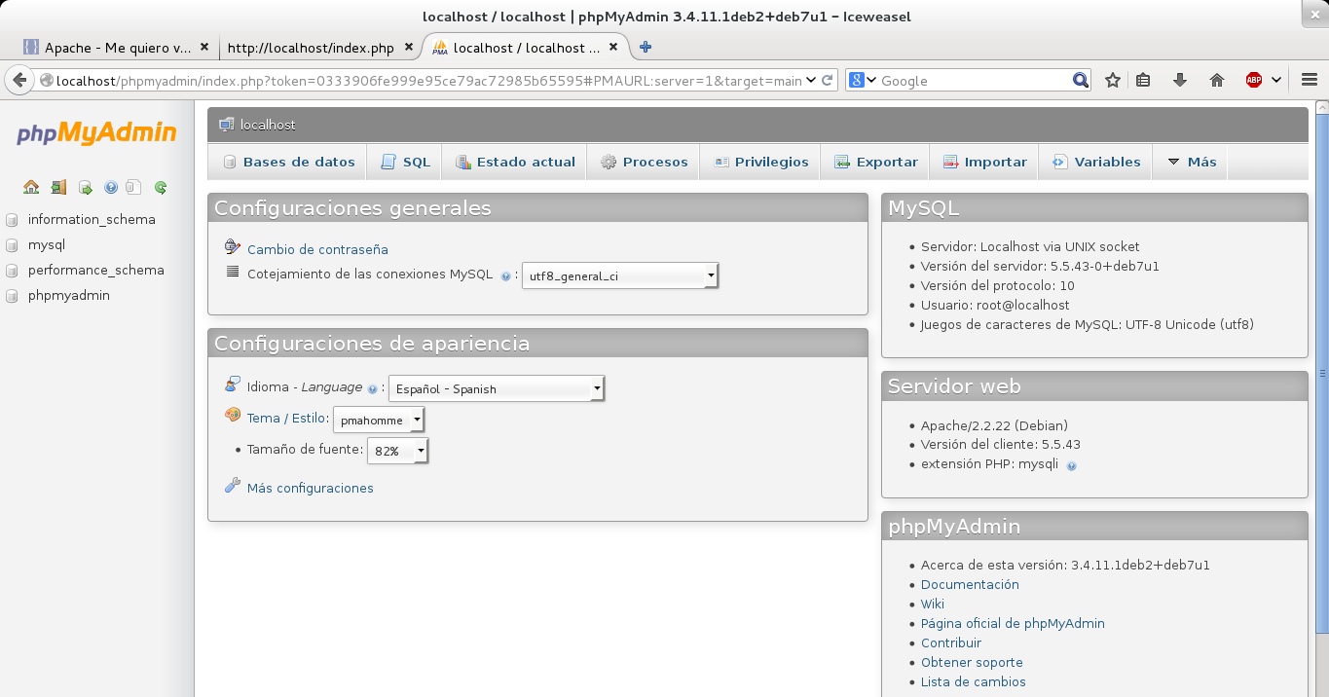This screenshot has width=1329, height=697.
Task: Click the log out door icon
Action: [58, 188]
